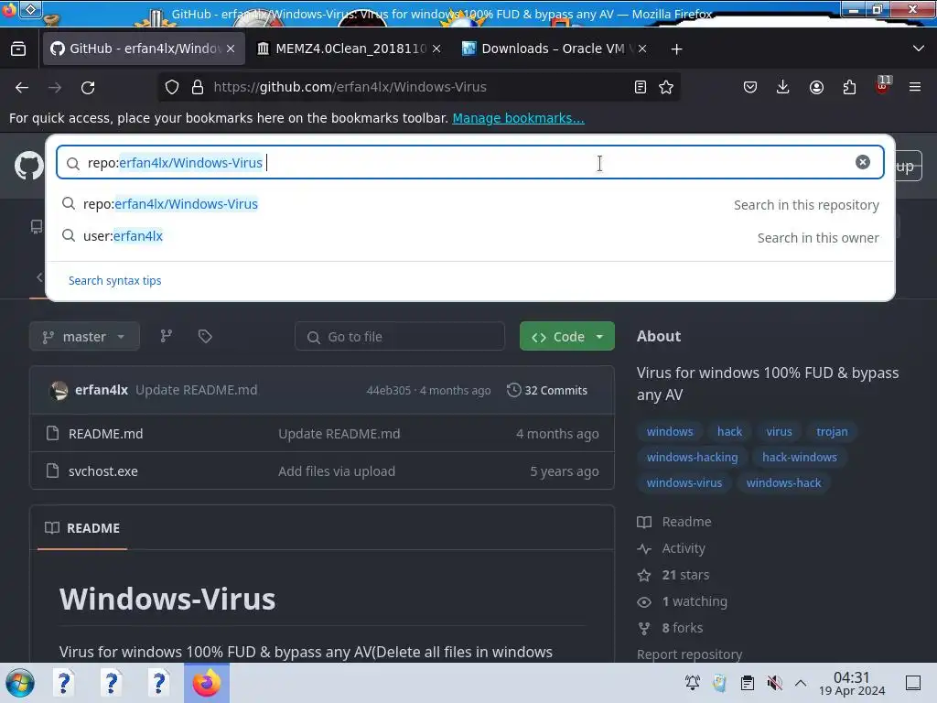Expand the master branch dropdown
This screenshot has height=703, width=937.
click(84, 337)
